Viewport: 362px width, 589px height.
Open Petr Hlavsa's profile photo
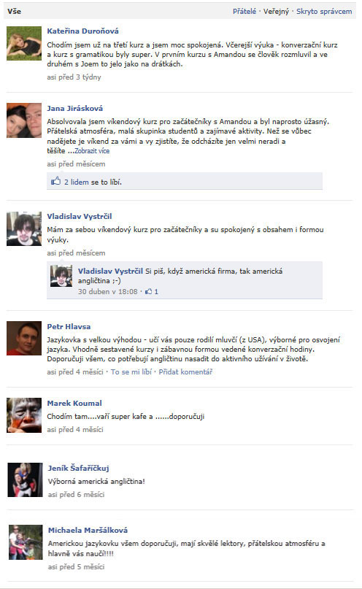24,338
